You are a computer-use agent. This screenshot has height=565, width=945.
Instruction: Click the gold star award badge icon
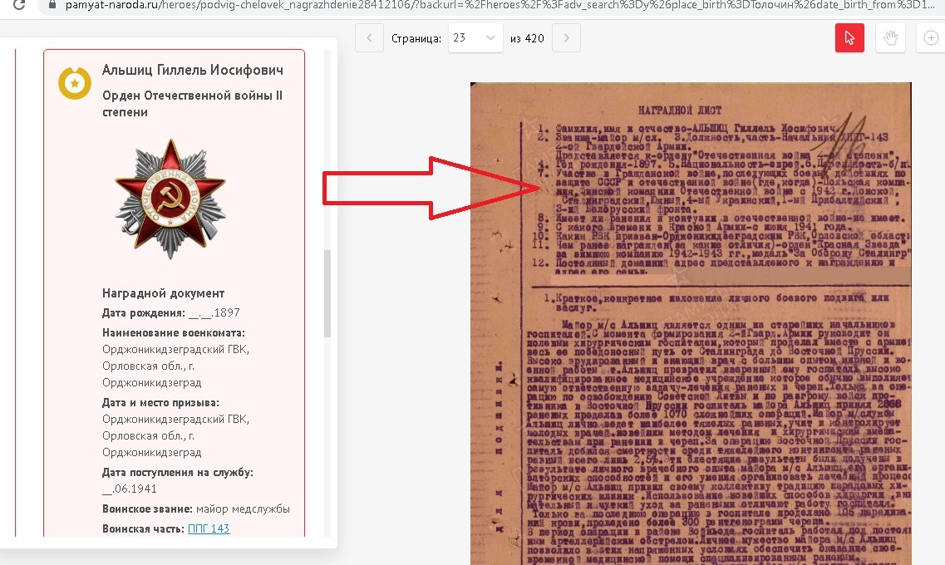coord(75,83)
